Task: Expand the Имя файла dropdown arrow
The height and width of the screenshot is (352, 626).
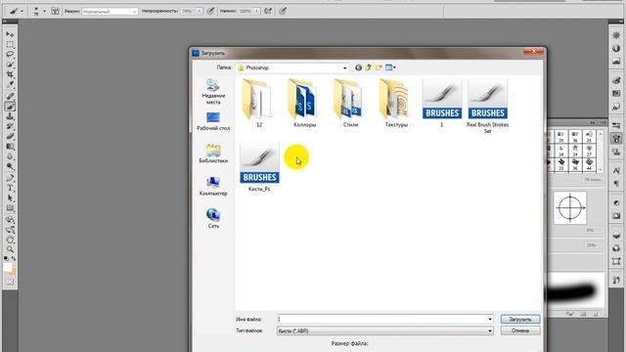Action: point(490,320)
